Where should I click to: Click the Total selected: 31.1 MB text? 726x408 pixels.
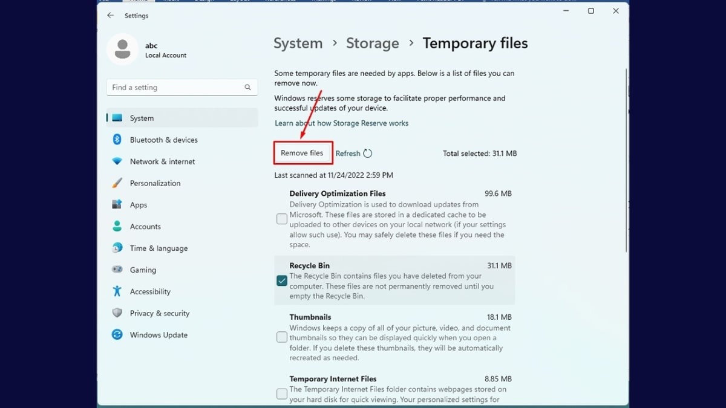pyautogui.click(x=480, y=154)
